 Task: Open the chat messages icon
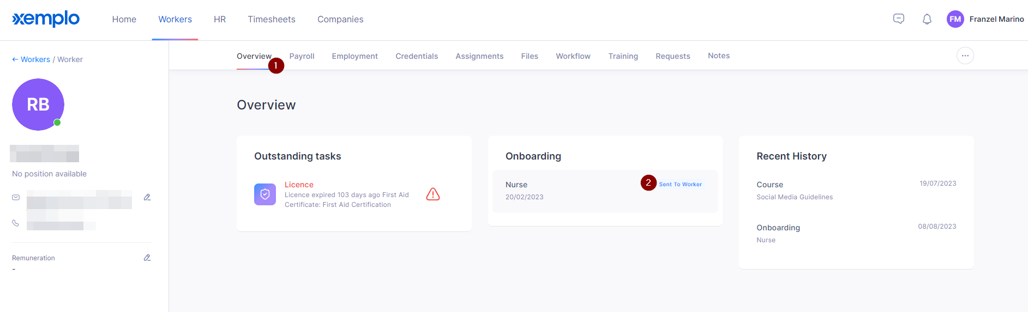[899, 19]
